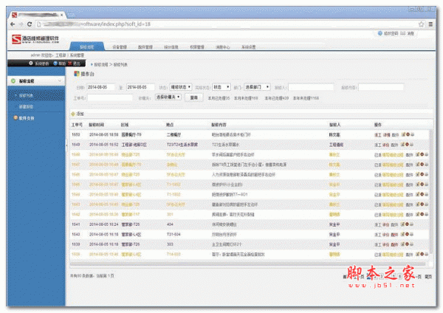Click the blue help icon in black bar
The image size is (443, 313).
(55, 63)
